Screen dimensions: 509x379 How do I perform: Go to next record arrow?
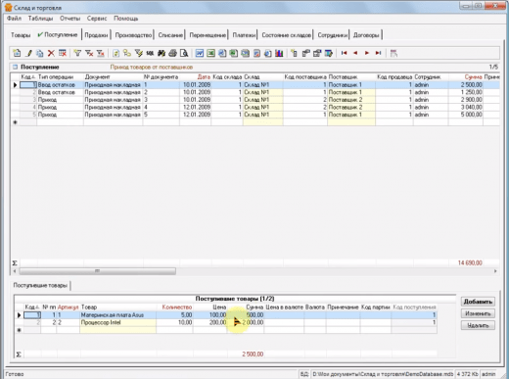coord(367,53)
